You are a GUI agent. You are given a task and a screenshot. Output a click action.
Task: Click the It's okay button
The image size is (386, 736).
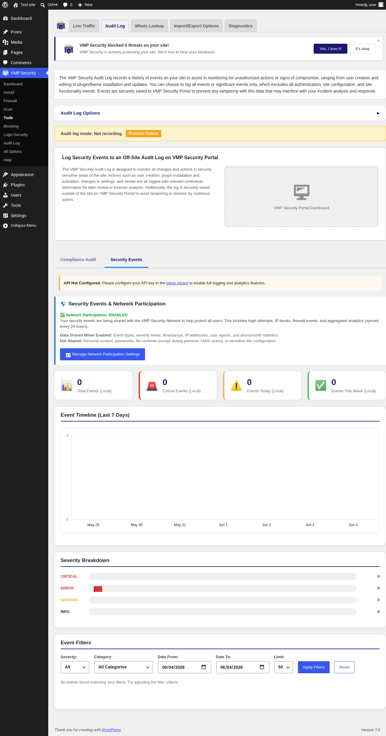point(362,49)
